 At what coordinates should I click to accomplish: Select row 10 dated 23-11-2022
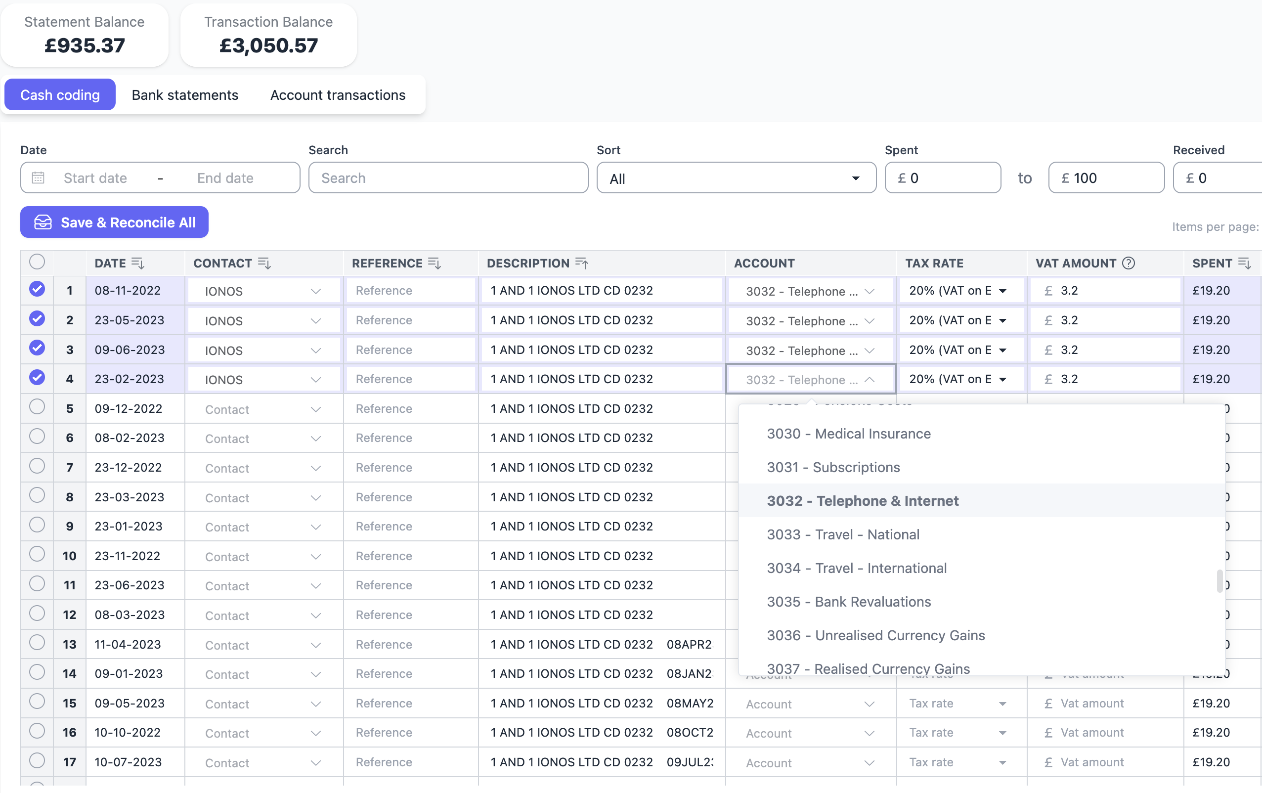coord(37,554)
